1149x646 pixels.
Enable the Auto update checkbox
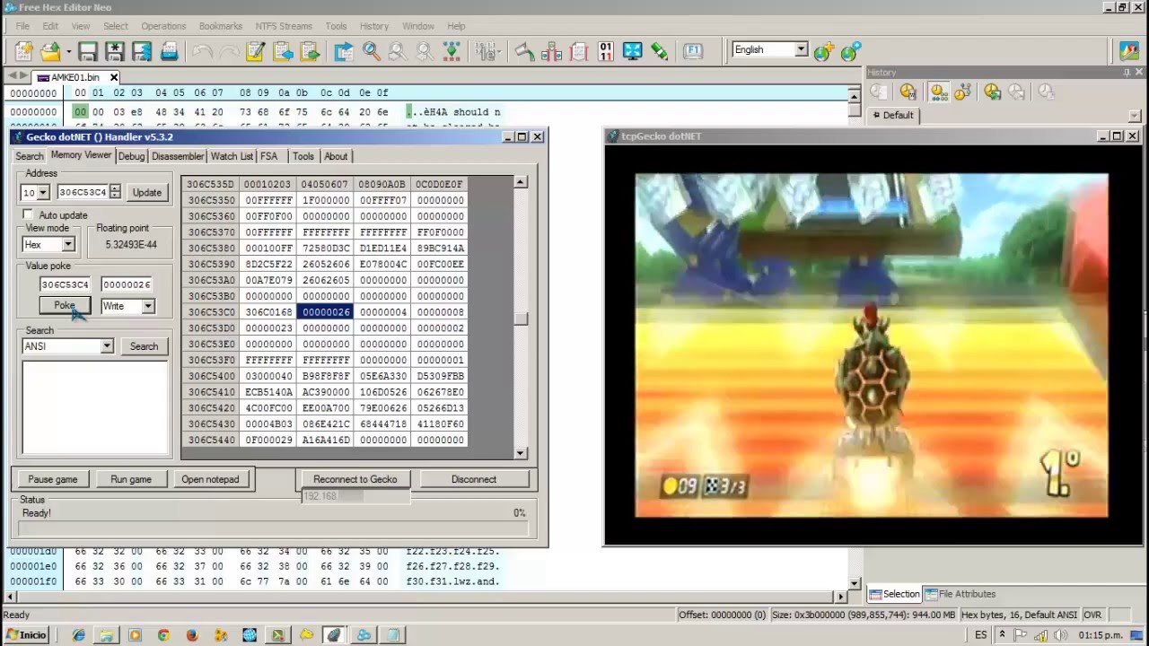click(28, 215)
